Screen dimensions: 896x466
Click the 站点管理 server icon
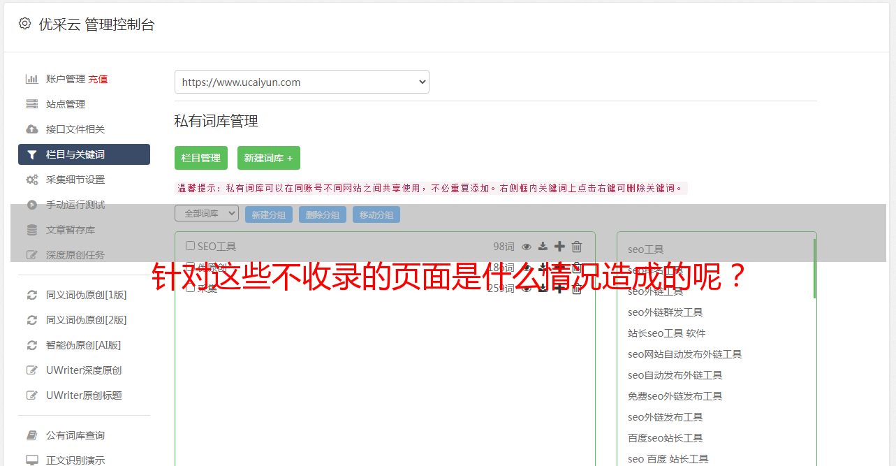(x=32, y=104)
